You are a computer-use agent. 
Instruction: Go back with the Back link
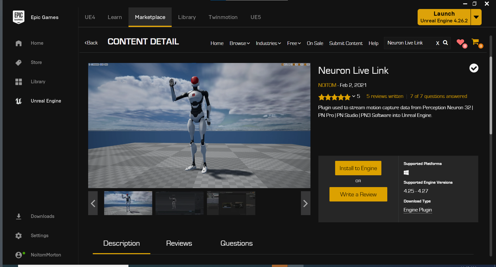pos(91,43)
